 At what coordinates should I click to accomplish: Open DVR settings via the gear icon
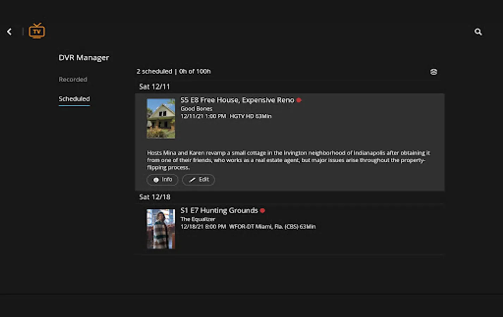(x=434, y=72)
